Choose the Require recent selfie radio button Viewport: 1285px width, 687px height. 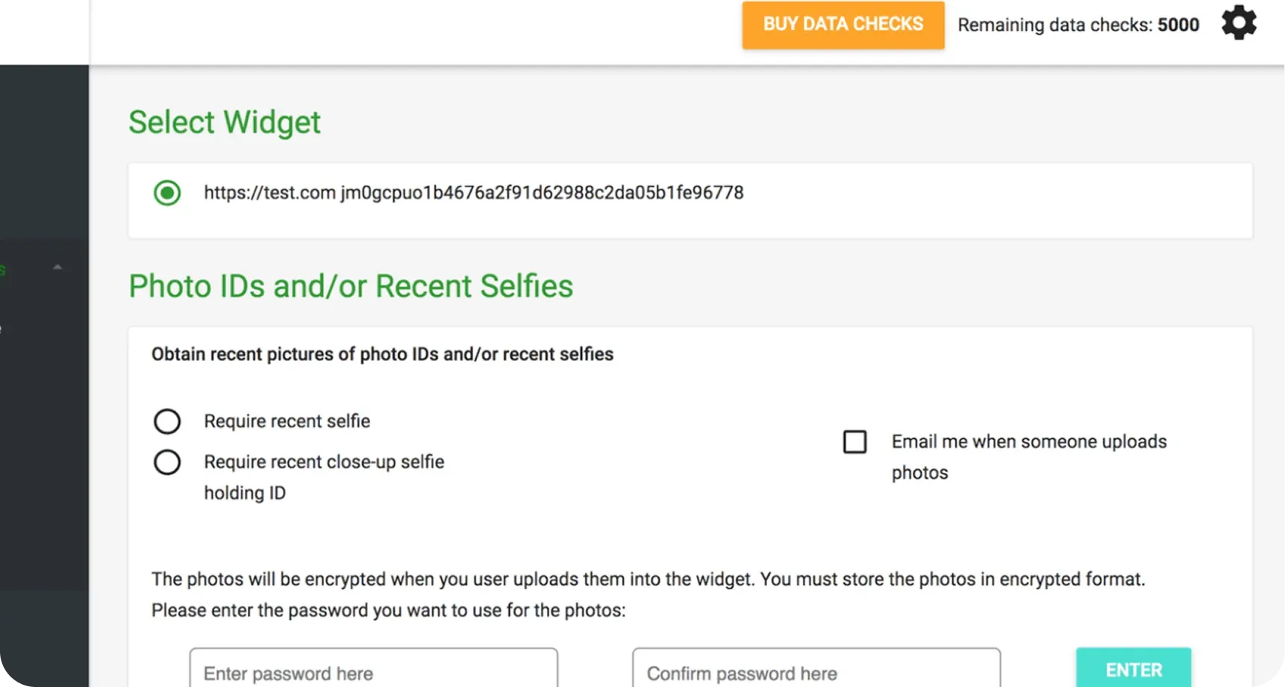[167, 421]
